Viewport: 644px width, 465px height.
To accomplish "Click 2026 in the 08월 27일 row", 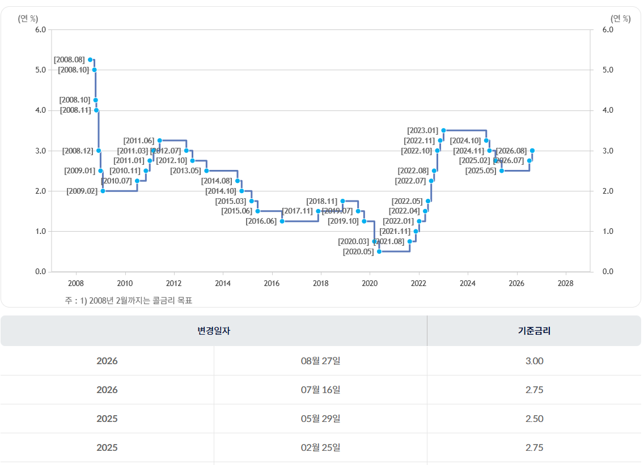I will 107,361.
